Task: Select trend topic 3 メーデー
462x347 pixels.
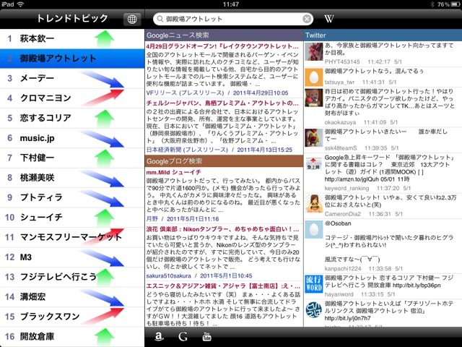Action: pos(72,78)
